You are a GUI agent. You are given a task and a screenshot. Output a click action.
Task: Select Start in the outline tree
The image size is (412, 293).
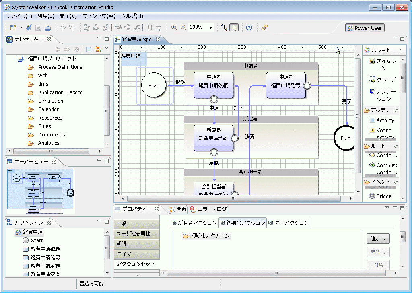pos(33,240)
